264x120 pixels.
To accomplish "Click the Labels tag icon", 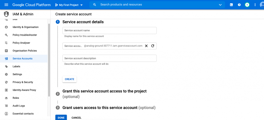I will (x=6, y=66).
